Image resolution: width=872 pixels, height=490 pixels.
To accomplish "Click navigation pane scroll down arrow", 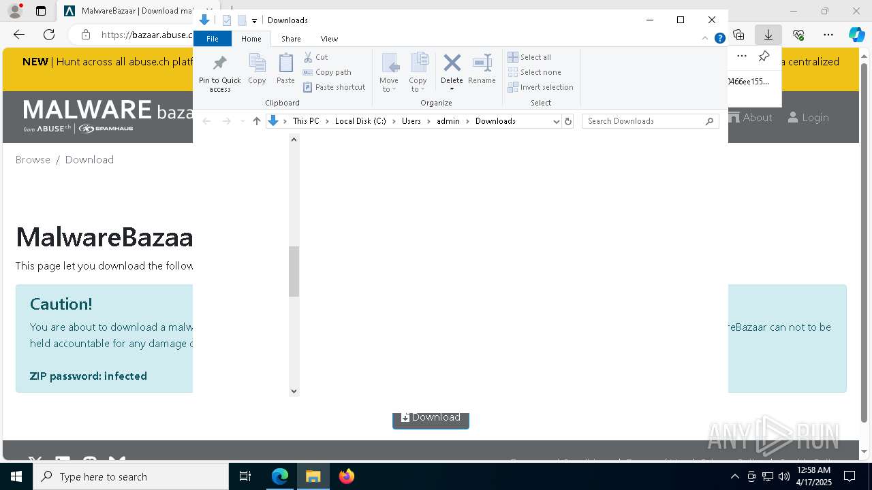I will 294,391.
